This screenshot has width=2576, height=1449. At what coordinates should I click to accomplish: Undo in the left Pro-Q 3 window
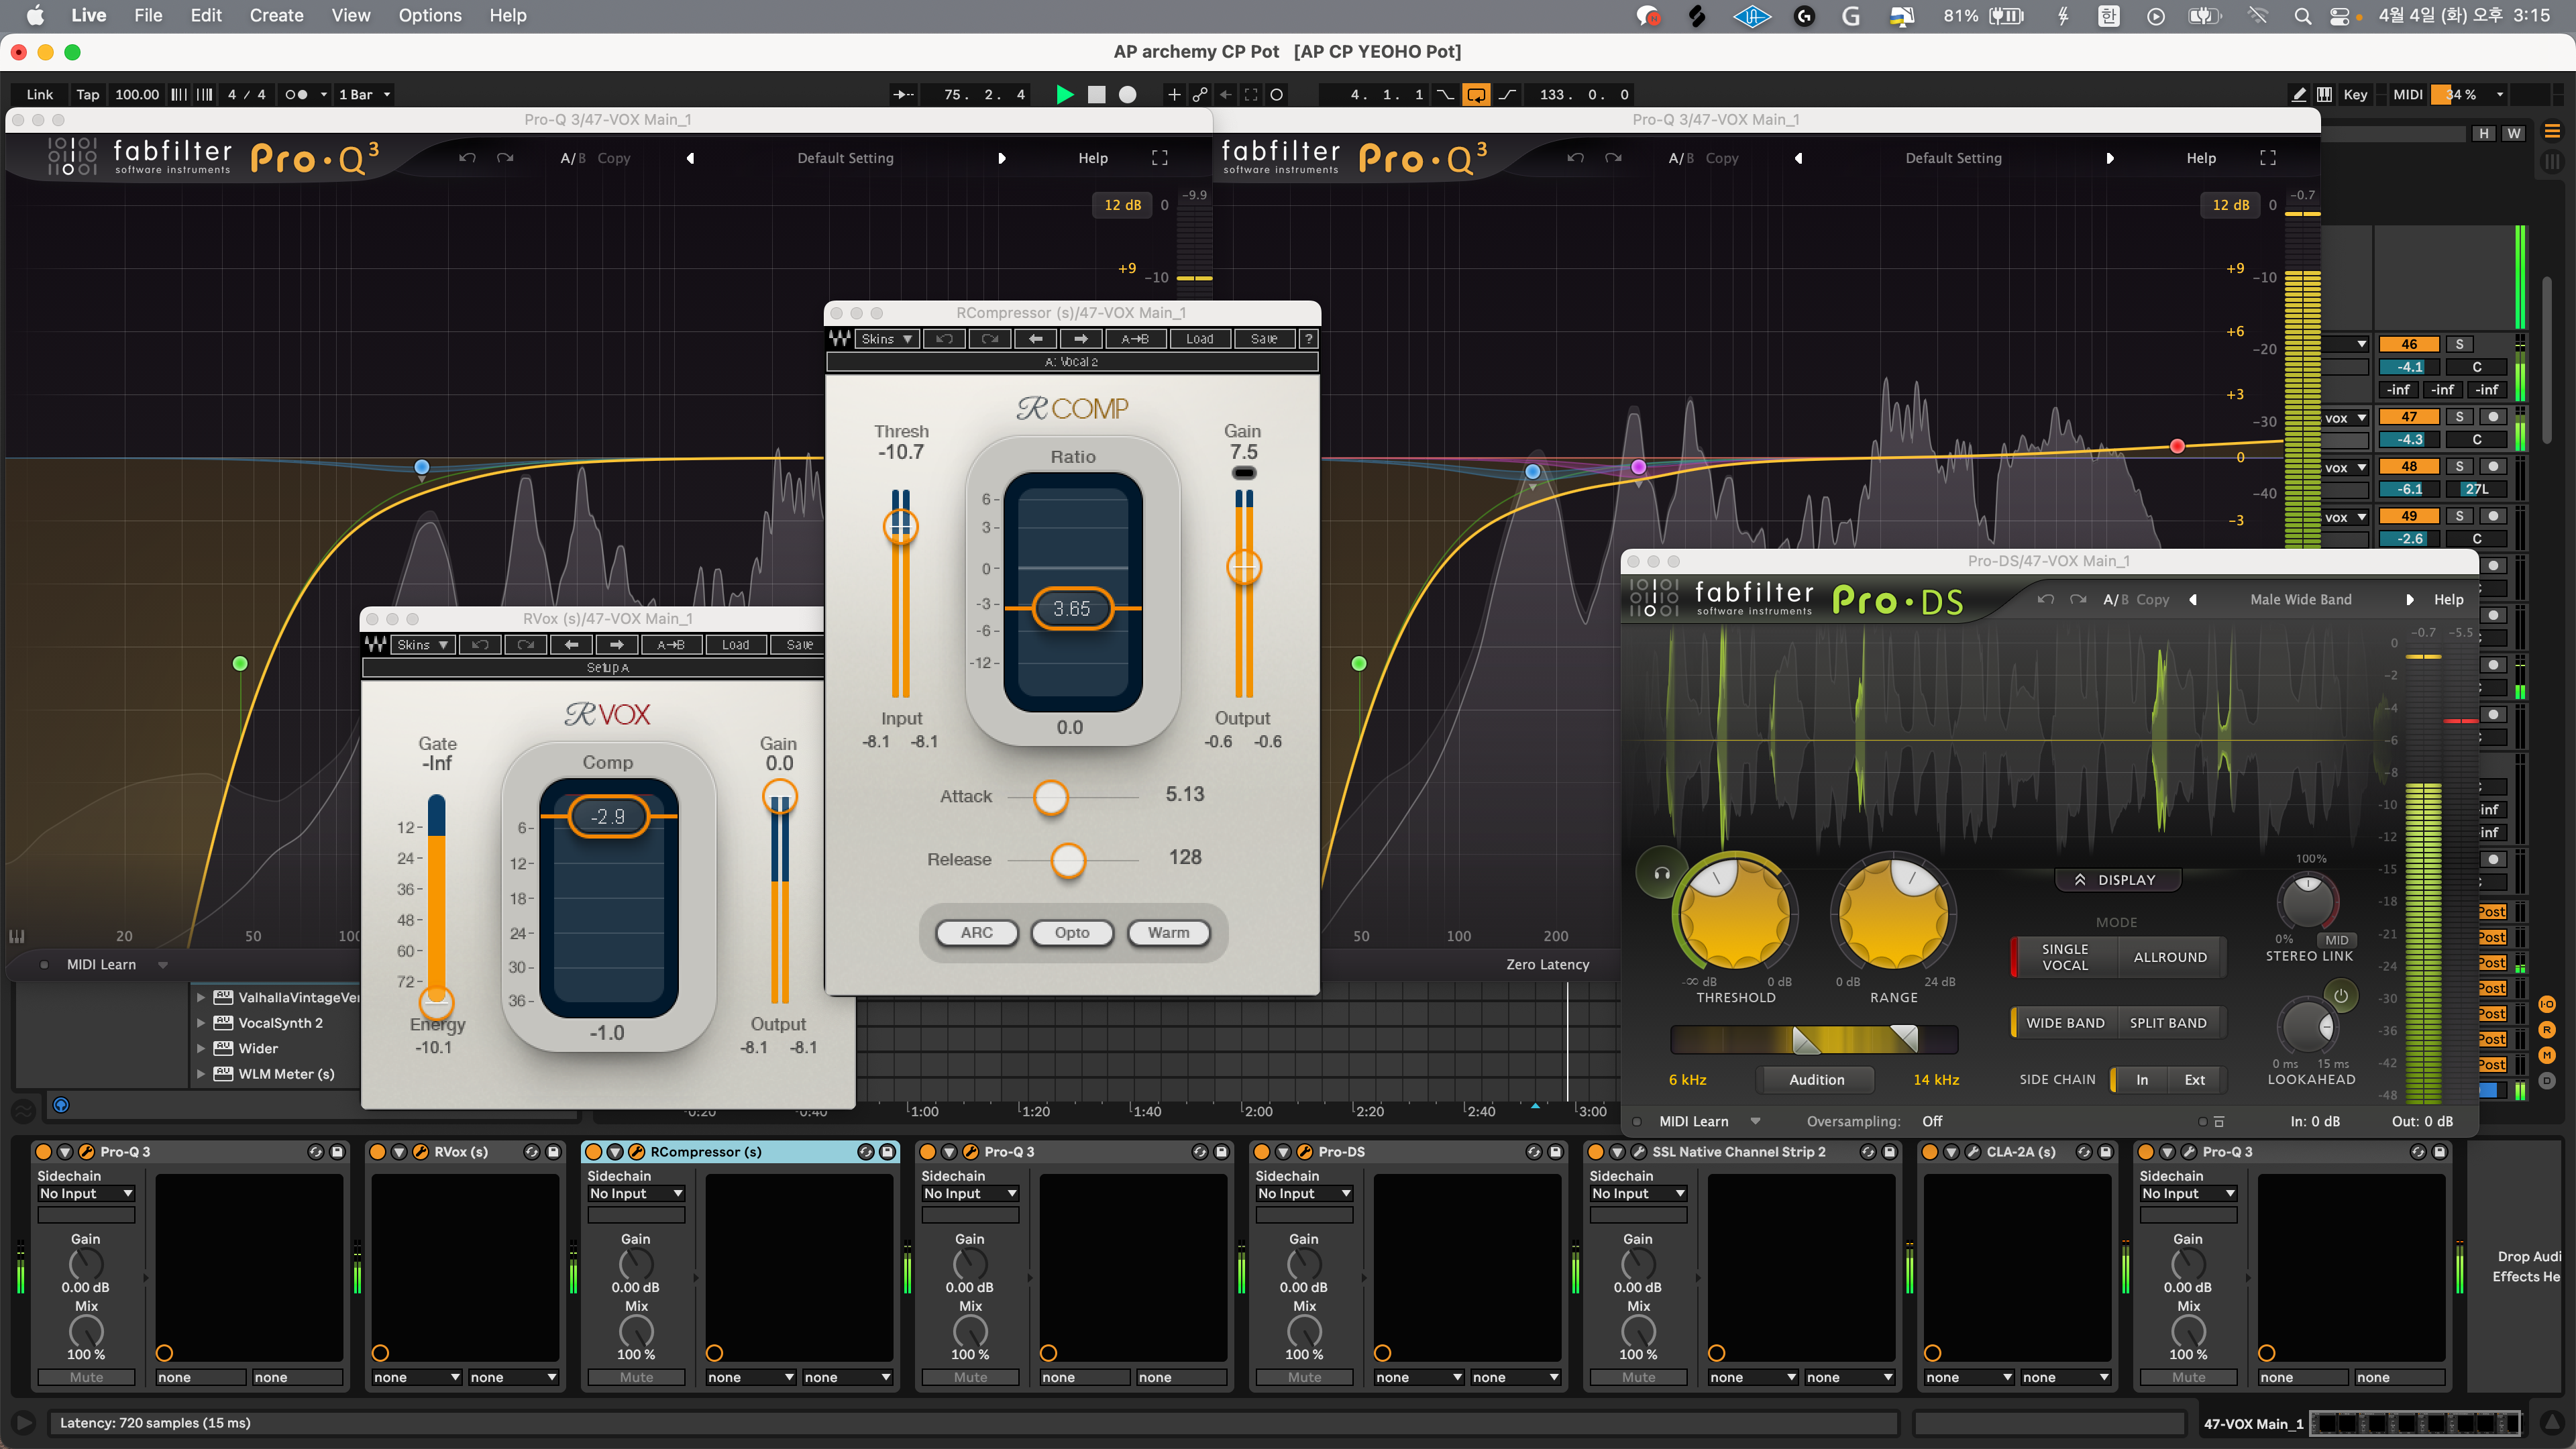point(467,158)
